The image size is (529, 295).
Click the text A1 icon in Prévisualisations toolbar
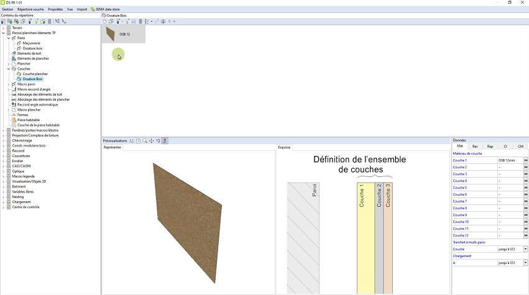(x=132, y=141)
